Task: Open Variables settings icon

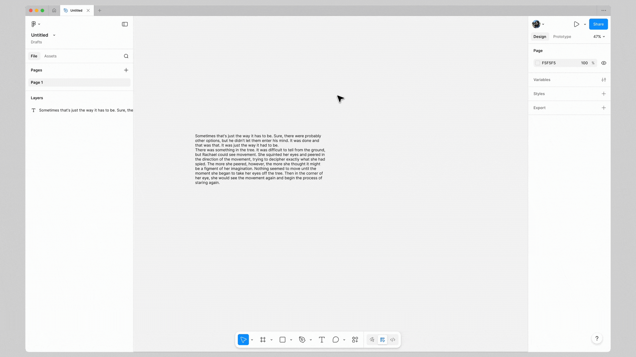Action: [604, 80]
